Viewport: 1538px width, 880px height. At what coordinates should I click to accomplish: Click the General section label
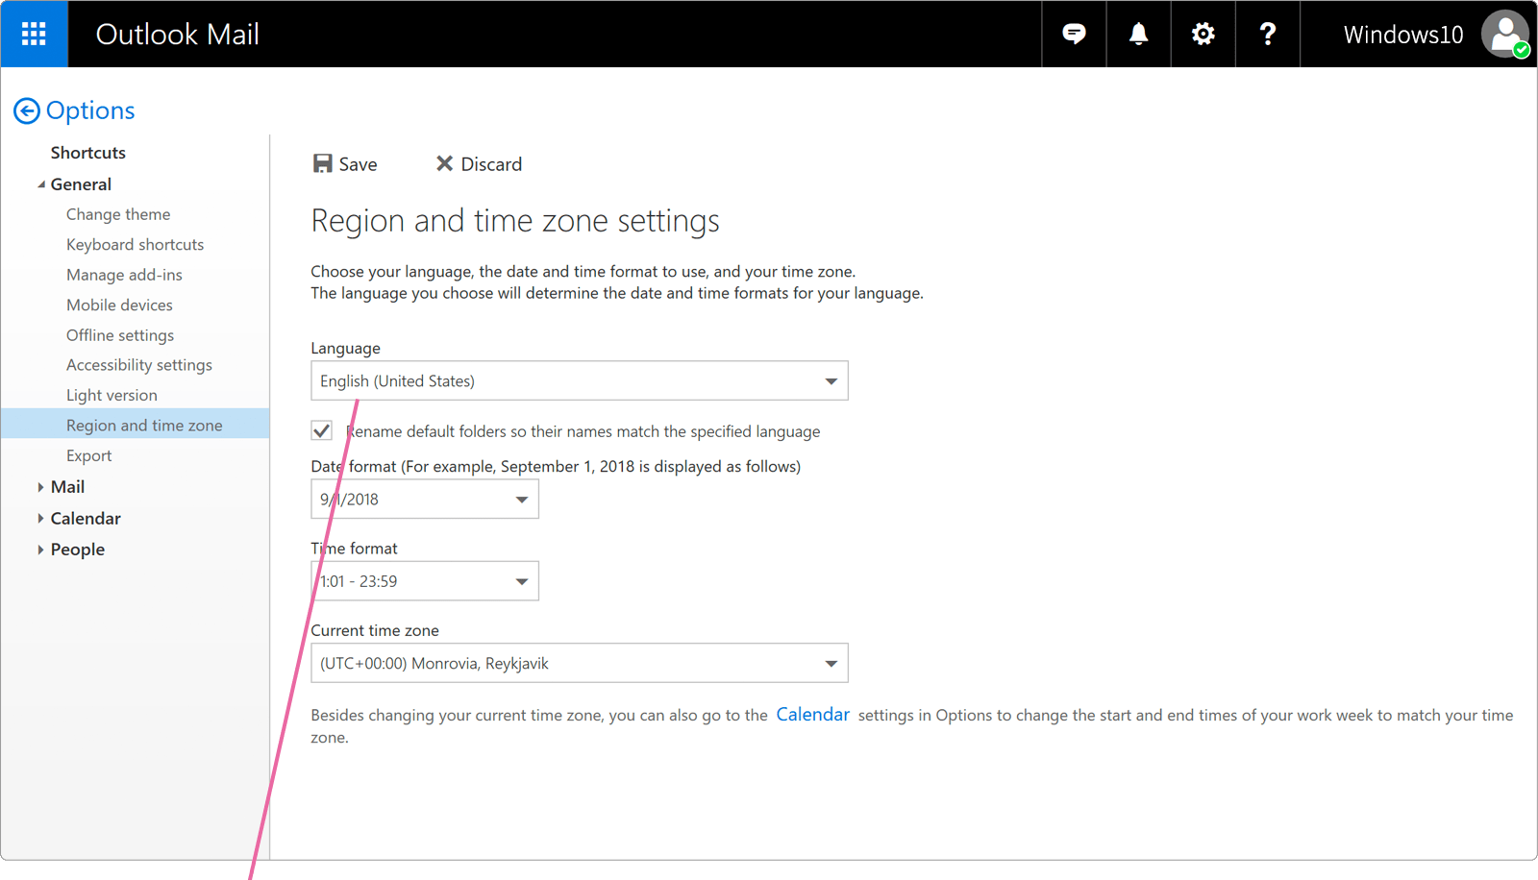(81, 184)
